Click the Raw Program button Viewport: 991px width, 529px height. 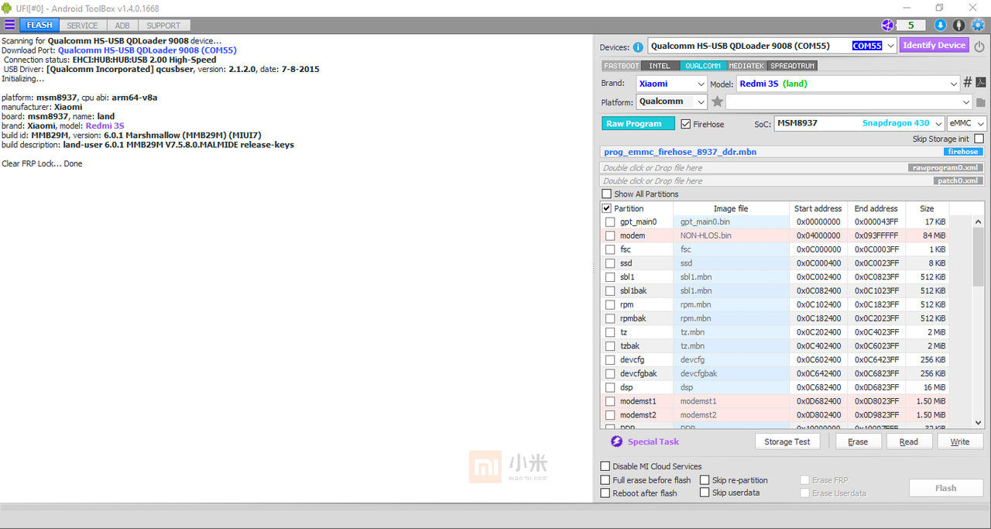[638, 124]
